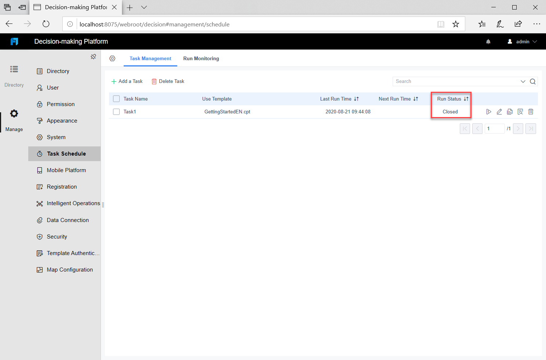Tick the select-all checkbox in the table header
The image size is (546, 360).
(x=116, y=99)
